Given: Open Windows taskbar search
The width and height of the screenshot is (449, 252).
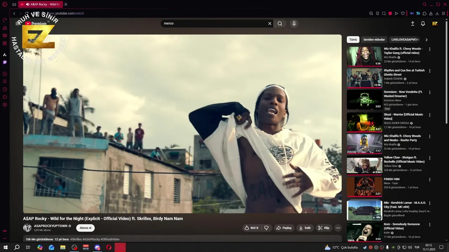Looking at the screenshot, I should tap(17, 247).
